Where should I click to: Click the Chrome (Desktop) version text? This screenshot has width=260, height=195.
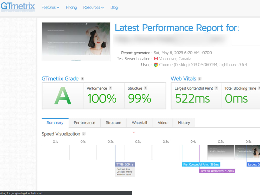click(x=188, y=65)
